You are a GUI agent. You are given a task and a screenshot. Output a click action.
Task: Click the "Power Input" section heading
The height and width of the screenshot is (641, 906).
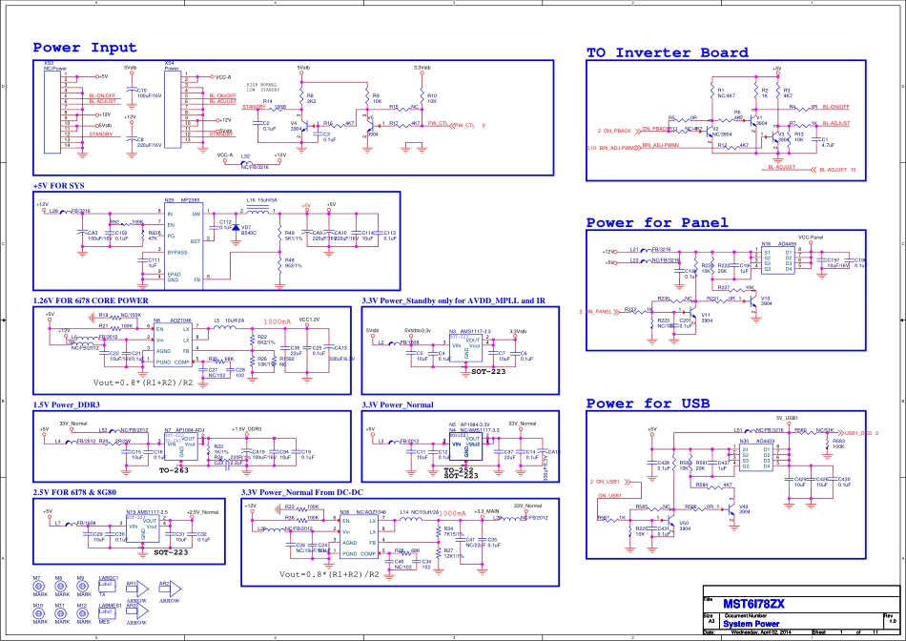tap(85, 48)
